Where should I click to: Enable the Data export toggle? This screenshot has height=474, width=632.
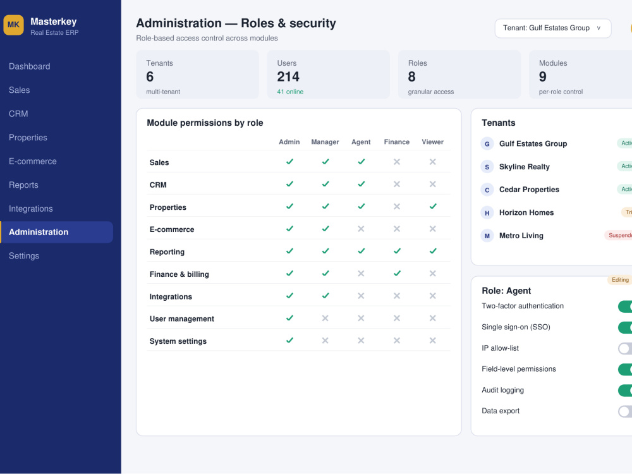pyautogui.click(x=625, y=411)
